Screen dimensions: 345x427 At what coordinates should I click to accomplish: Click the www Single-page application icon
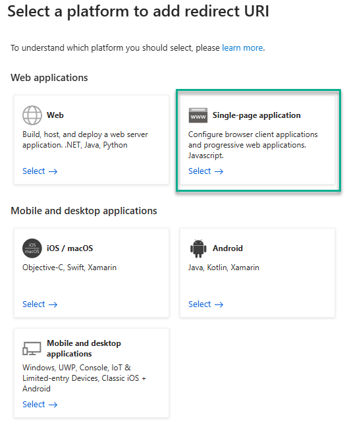[x=198, y=115]
